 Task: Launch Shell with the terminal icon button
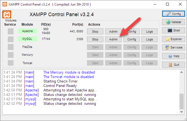tap(173, 30)
